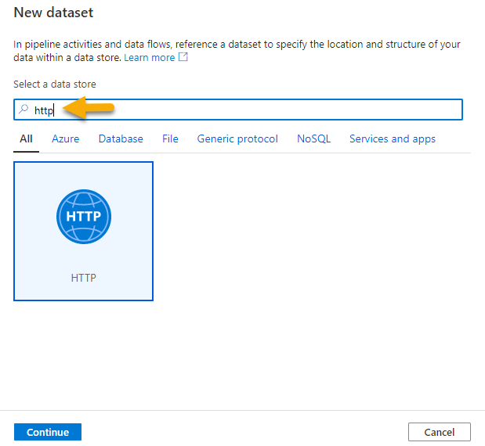Viewport: 485px width, 446px height.
Task: Click the 'Select a data store' label
Action: tap(55, 84)
